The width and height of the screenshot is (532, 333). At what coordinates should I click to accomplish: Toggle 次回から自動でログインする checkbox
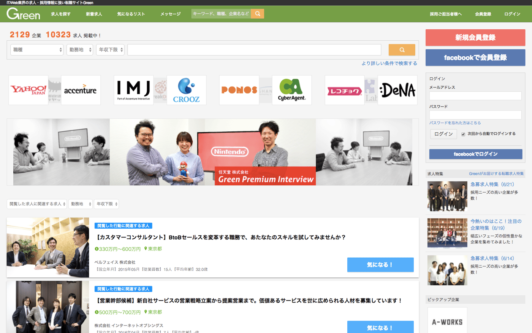click(463, 134)
